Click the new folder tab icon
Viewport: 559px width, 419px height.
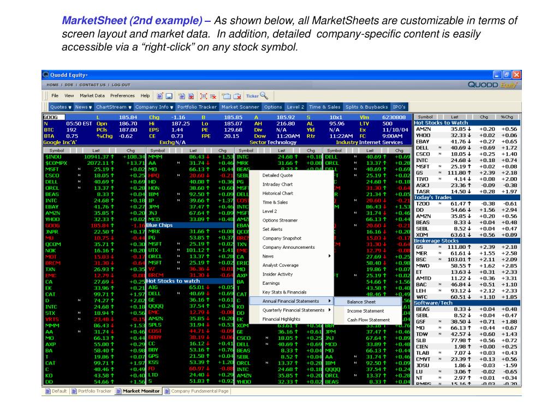226,96
